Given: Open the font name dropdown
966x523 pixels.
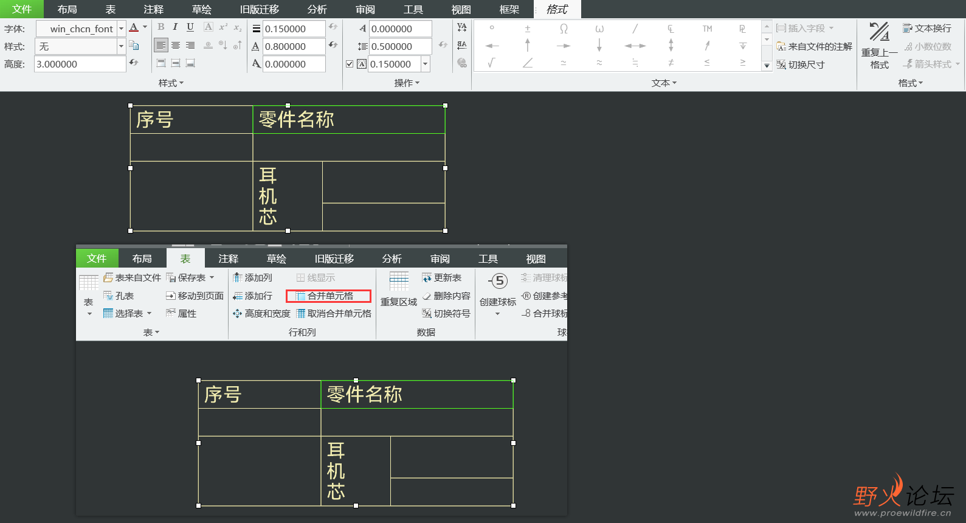Looking at the screenshot, I should click(x=121, y=29).
